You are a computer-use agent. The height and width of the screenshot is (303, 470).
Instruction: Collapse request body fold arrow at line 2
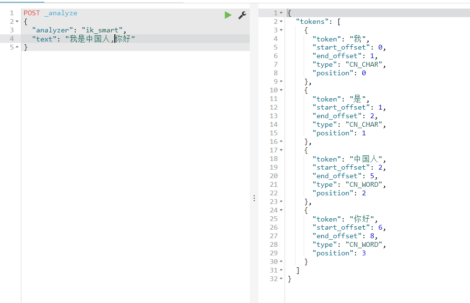click(x=17, y=21)
